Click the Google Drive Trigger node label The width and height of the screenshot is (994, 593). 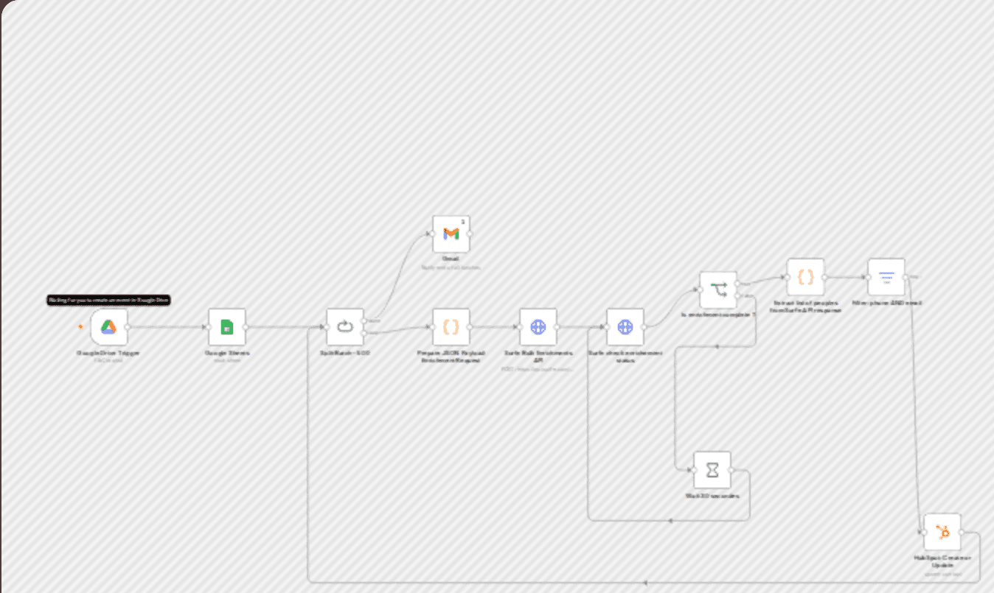point(108,353)
